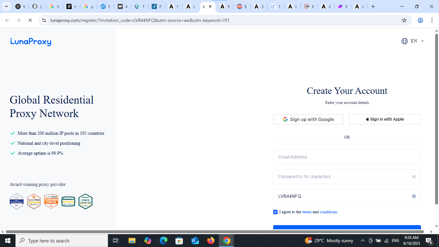439x247 pixels.
Task: Focus the Password 6-16 characters field
Action: click(x=347, y=177)
